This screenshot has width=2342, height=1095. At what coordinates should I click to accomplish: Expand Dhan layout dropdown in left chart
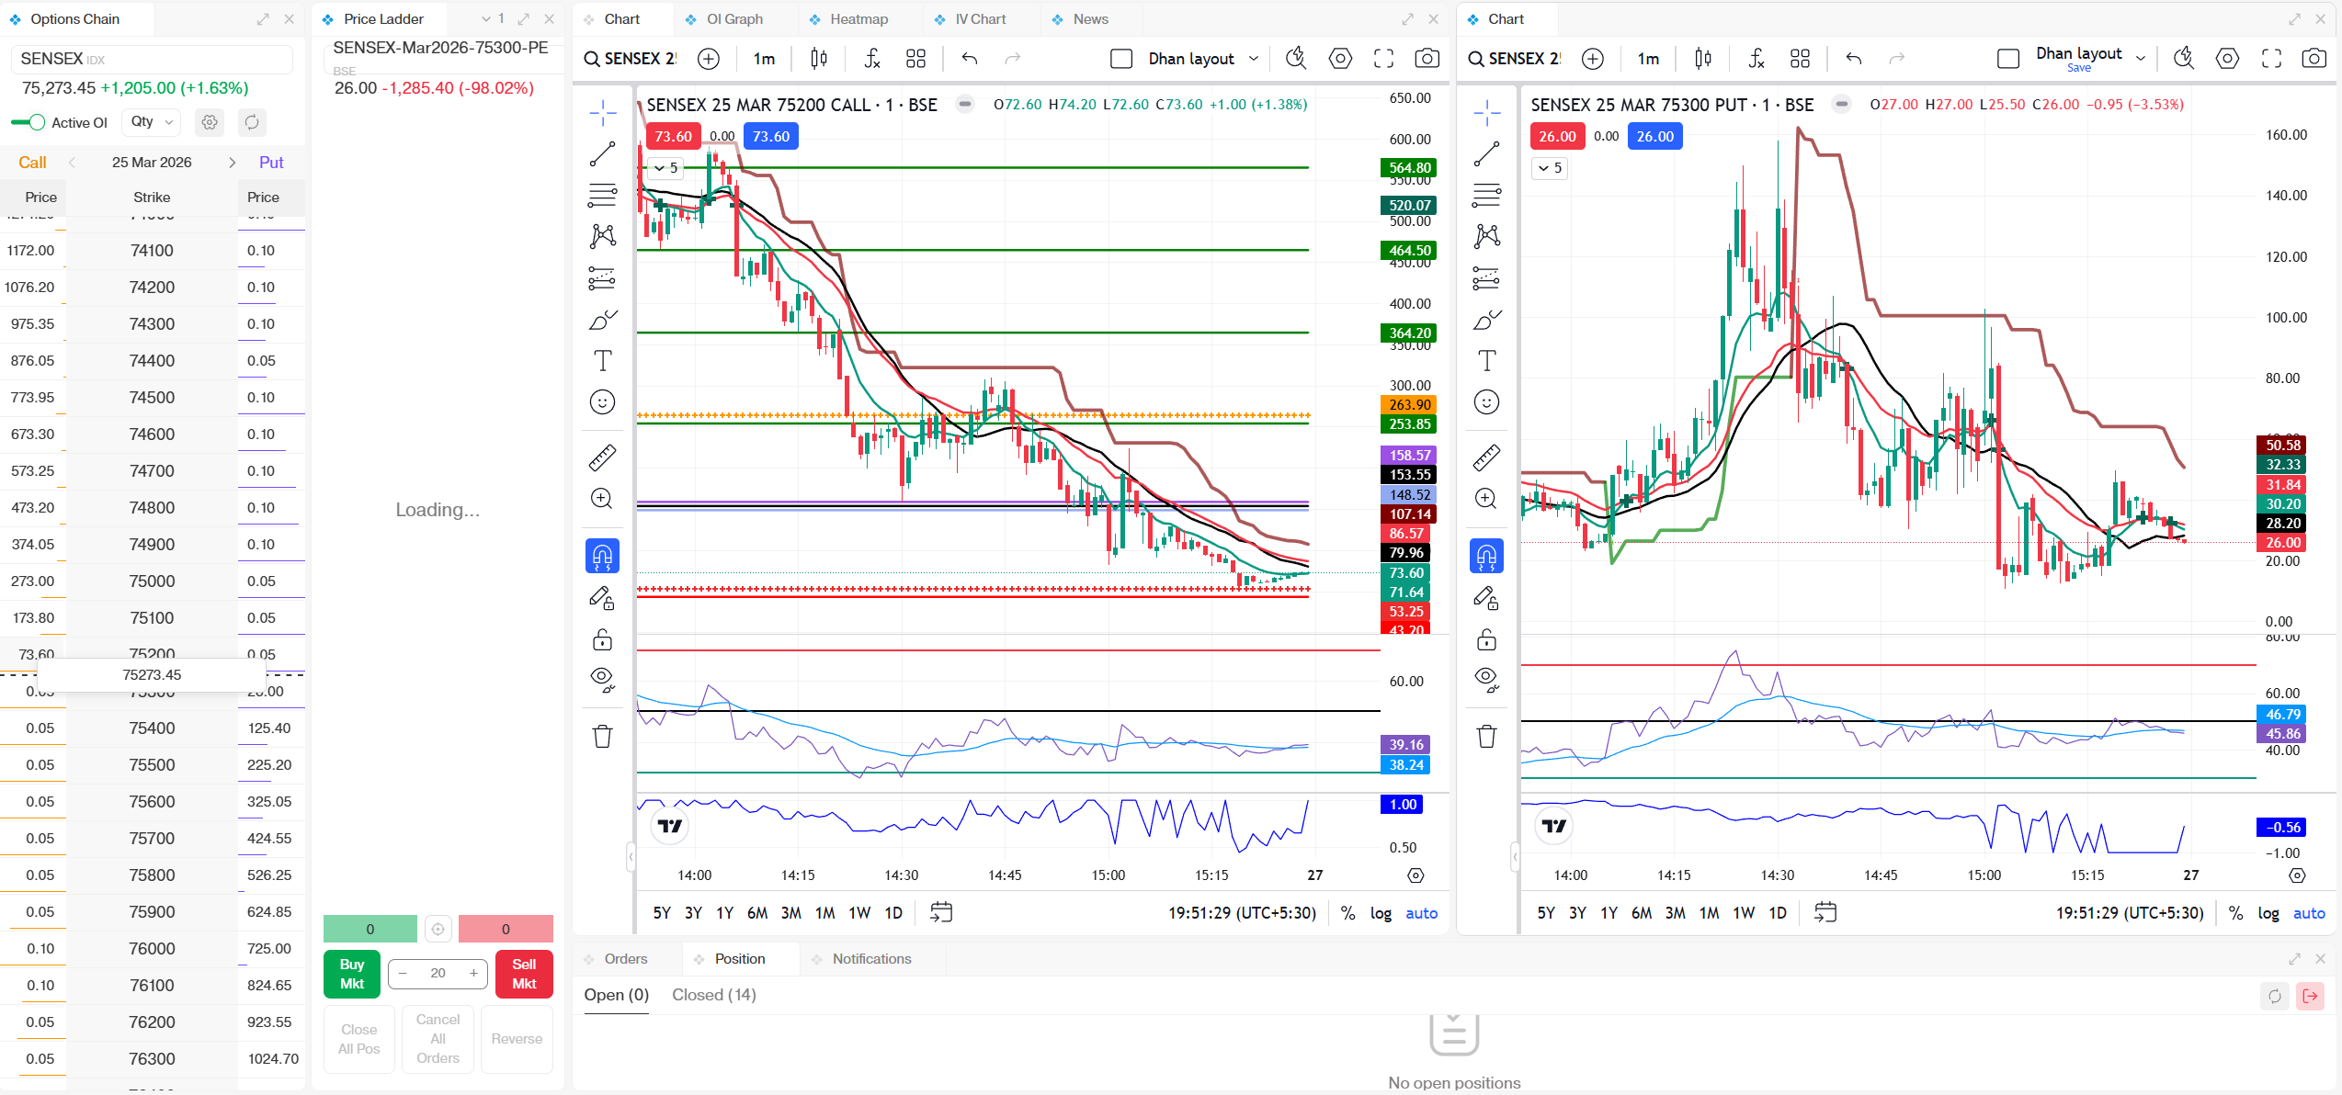1254,59
